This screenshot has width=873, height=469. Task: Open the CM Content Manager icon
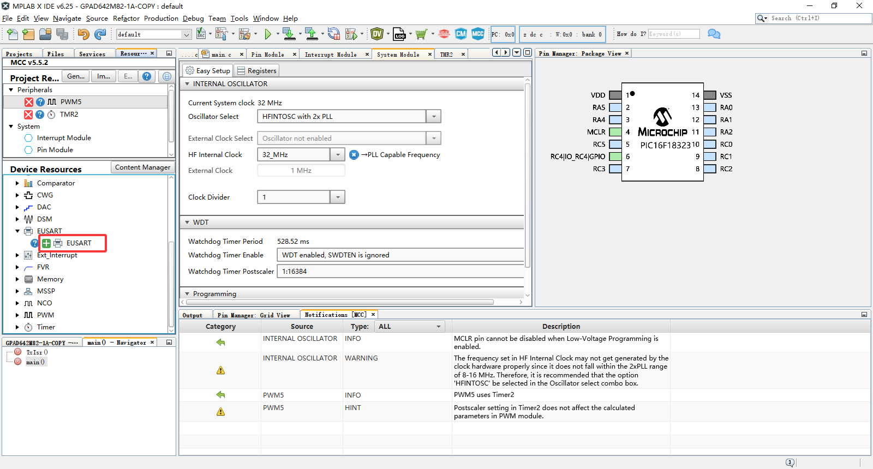[461, 34]
